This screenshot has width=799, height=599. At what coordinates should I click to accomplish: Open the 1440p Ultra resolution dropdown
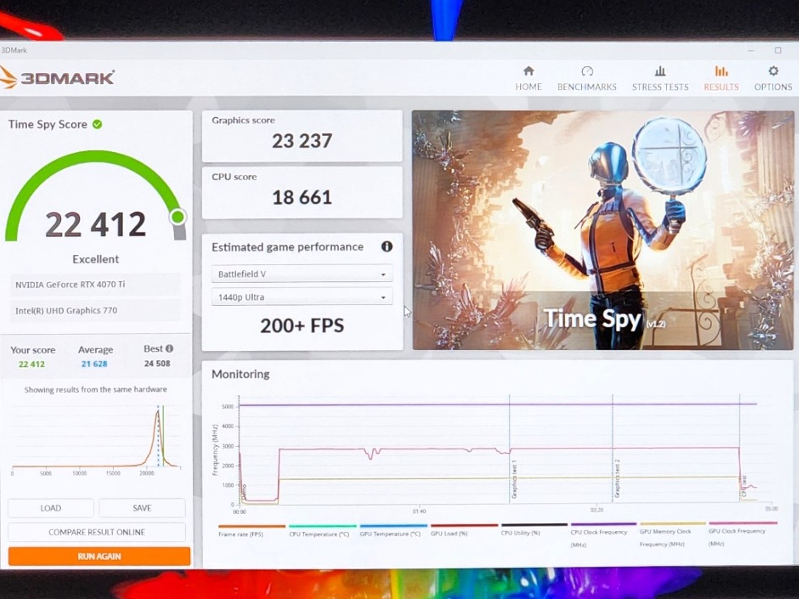302,297
